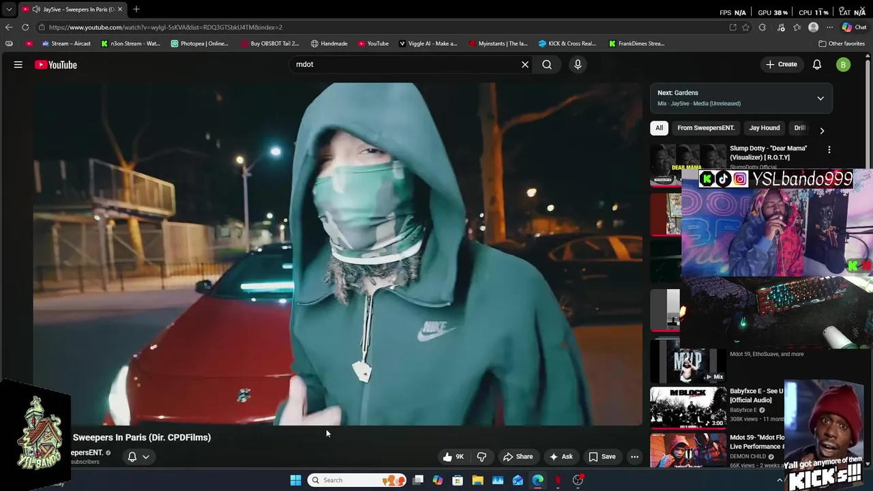Screen dimensions: 873x491
Task: Open the Mdot 59 Mix thumbnail
Action: [688, 361]
